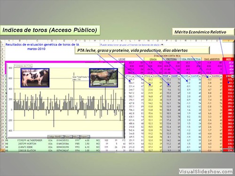Click the marzo-2010 date cell
235x176 pixels.
(x=36, y=49)
